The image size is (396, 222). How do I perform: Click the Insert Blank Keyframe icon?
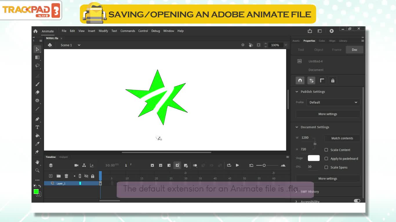(x=161, y=165)
